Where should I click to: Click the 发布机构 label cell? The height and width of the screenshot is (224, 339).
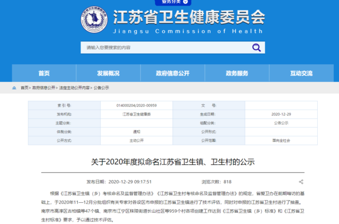64,114
